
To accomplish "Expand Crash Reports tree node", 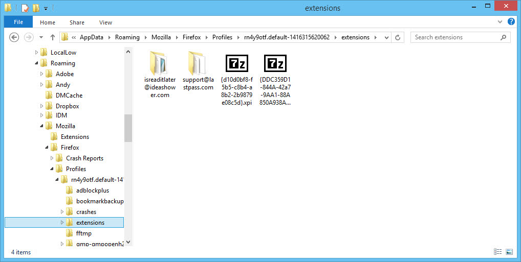I will 52,158.
